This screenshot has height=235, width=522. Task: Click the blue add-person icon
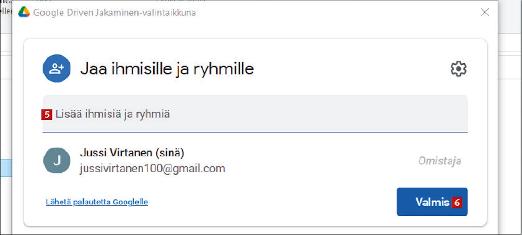click(57, 68)
